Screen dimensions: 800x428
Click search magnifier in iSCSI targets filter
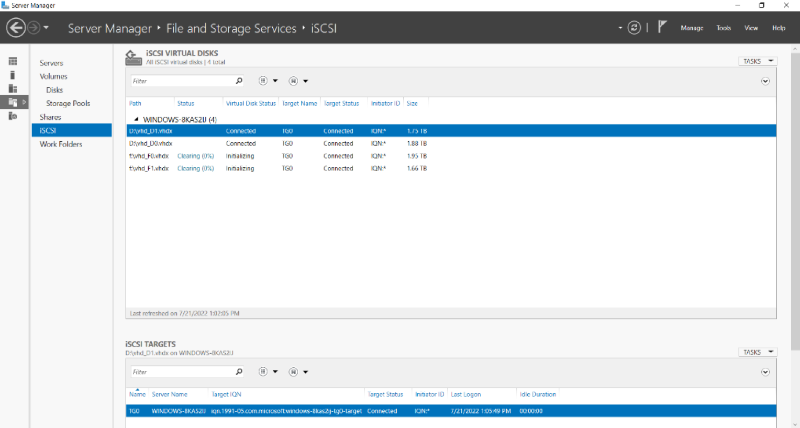click(239, 372)
